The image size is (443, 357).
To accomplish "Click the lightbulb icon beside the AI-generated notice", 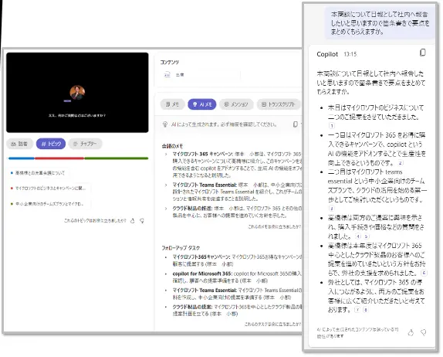I will coord(165,124).
